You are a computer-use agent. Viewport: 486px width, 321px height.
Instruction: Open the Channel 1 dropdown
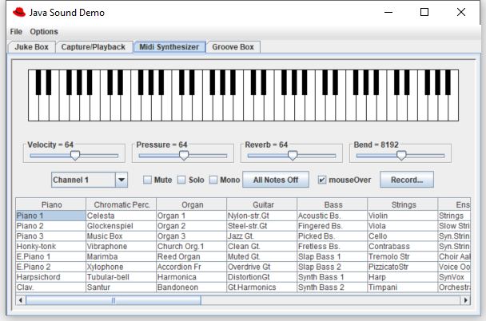121,180
